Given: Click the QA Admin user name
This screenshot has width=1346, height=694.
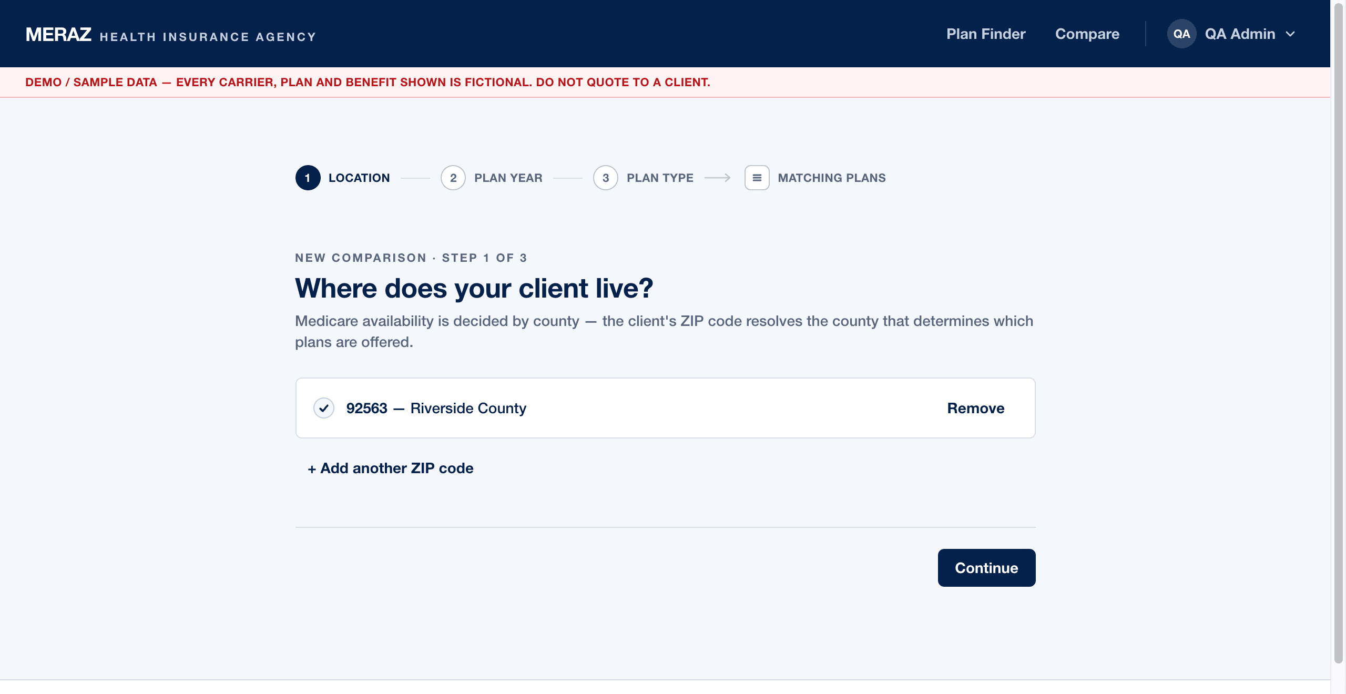Looking at the screenshot, I should point(1240,34).
